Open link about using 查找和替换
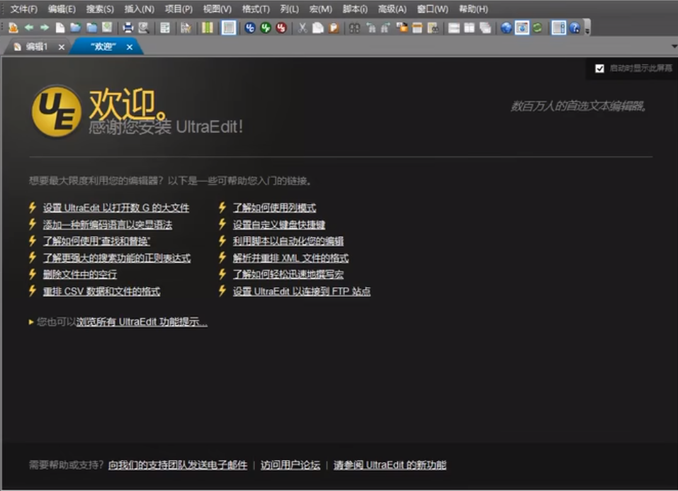Screen dimensions: 678x491 click(x=96, y=241)
